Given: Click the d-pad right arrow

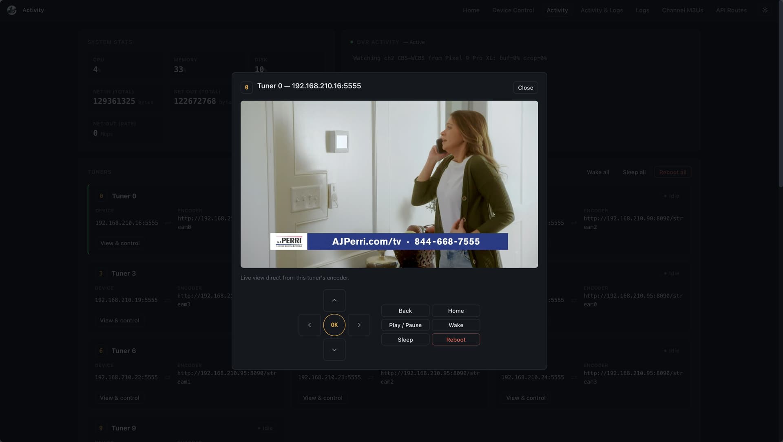Looking at the screenshot, I should point(359,325).
